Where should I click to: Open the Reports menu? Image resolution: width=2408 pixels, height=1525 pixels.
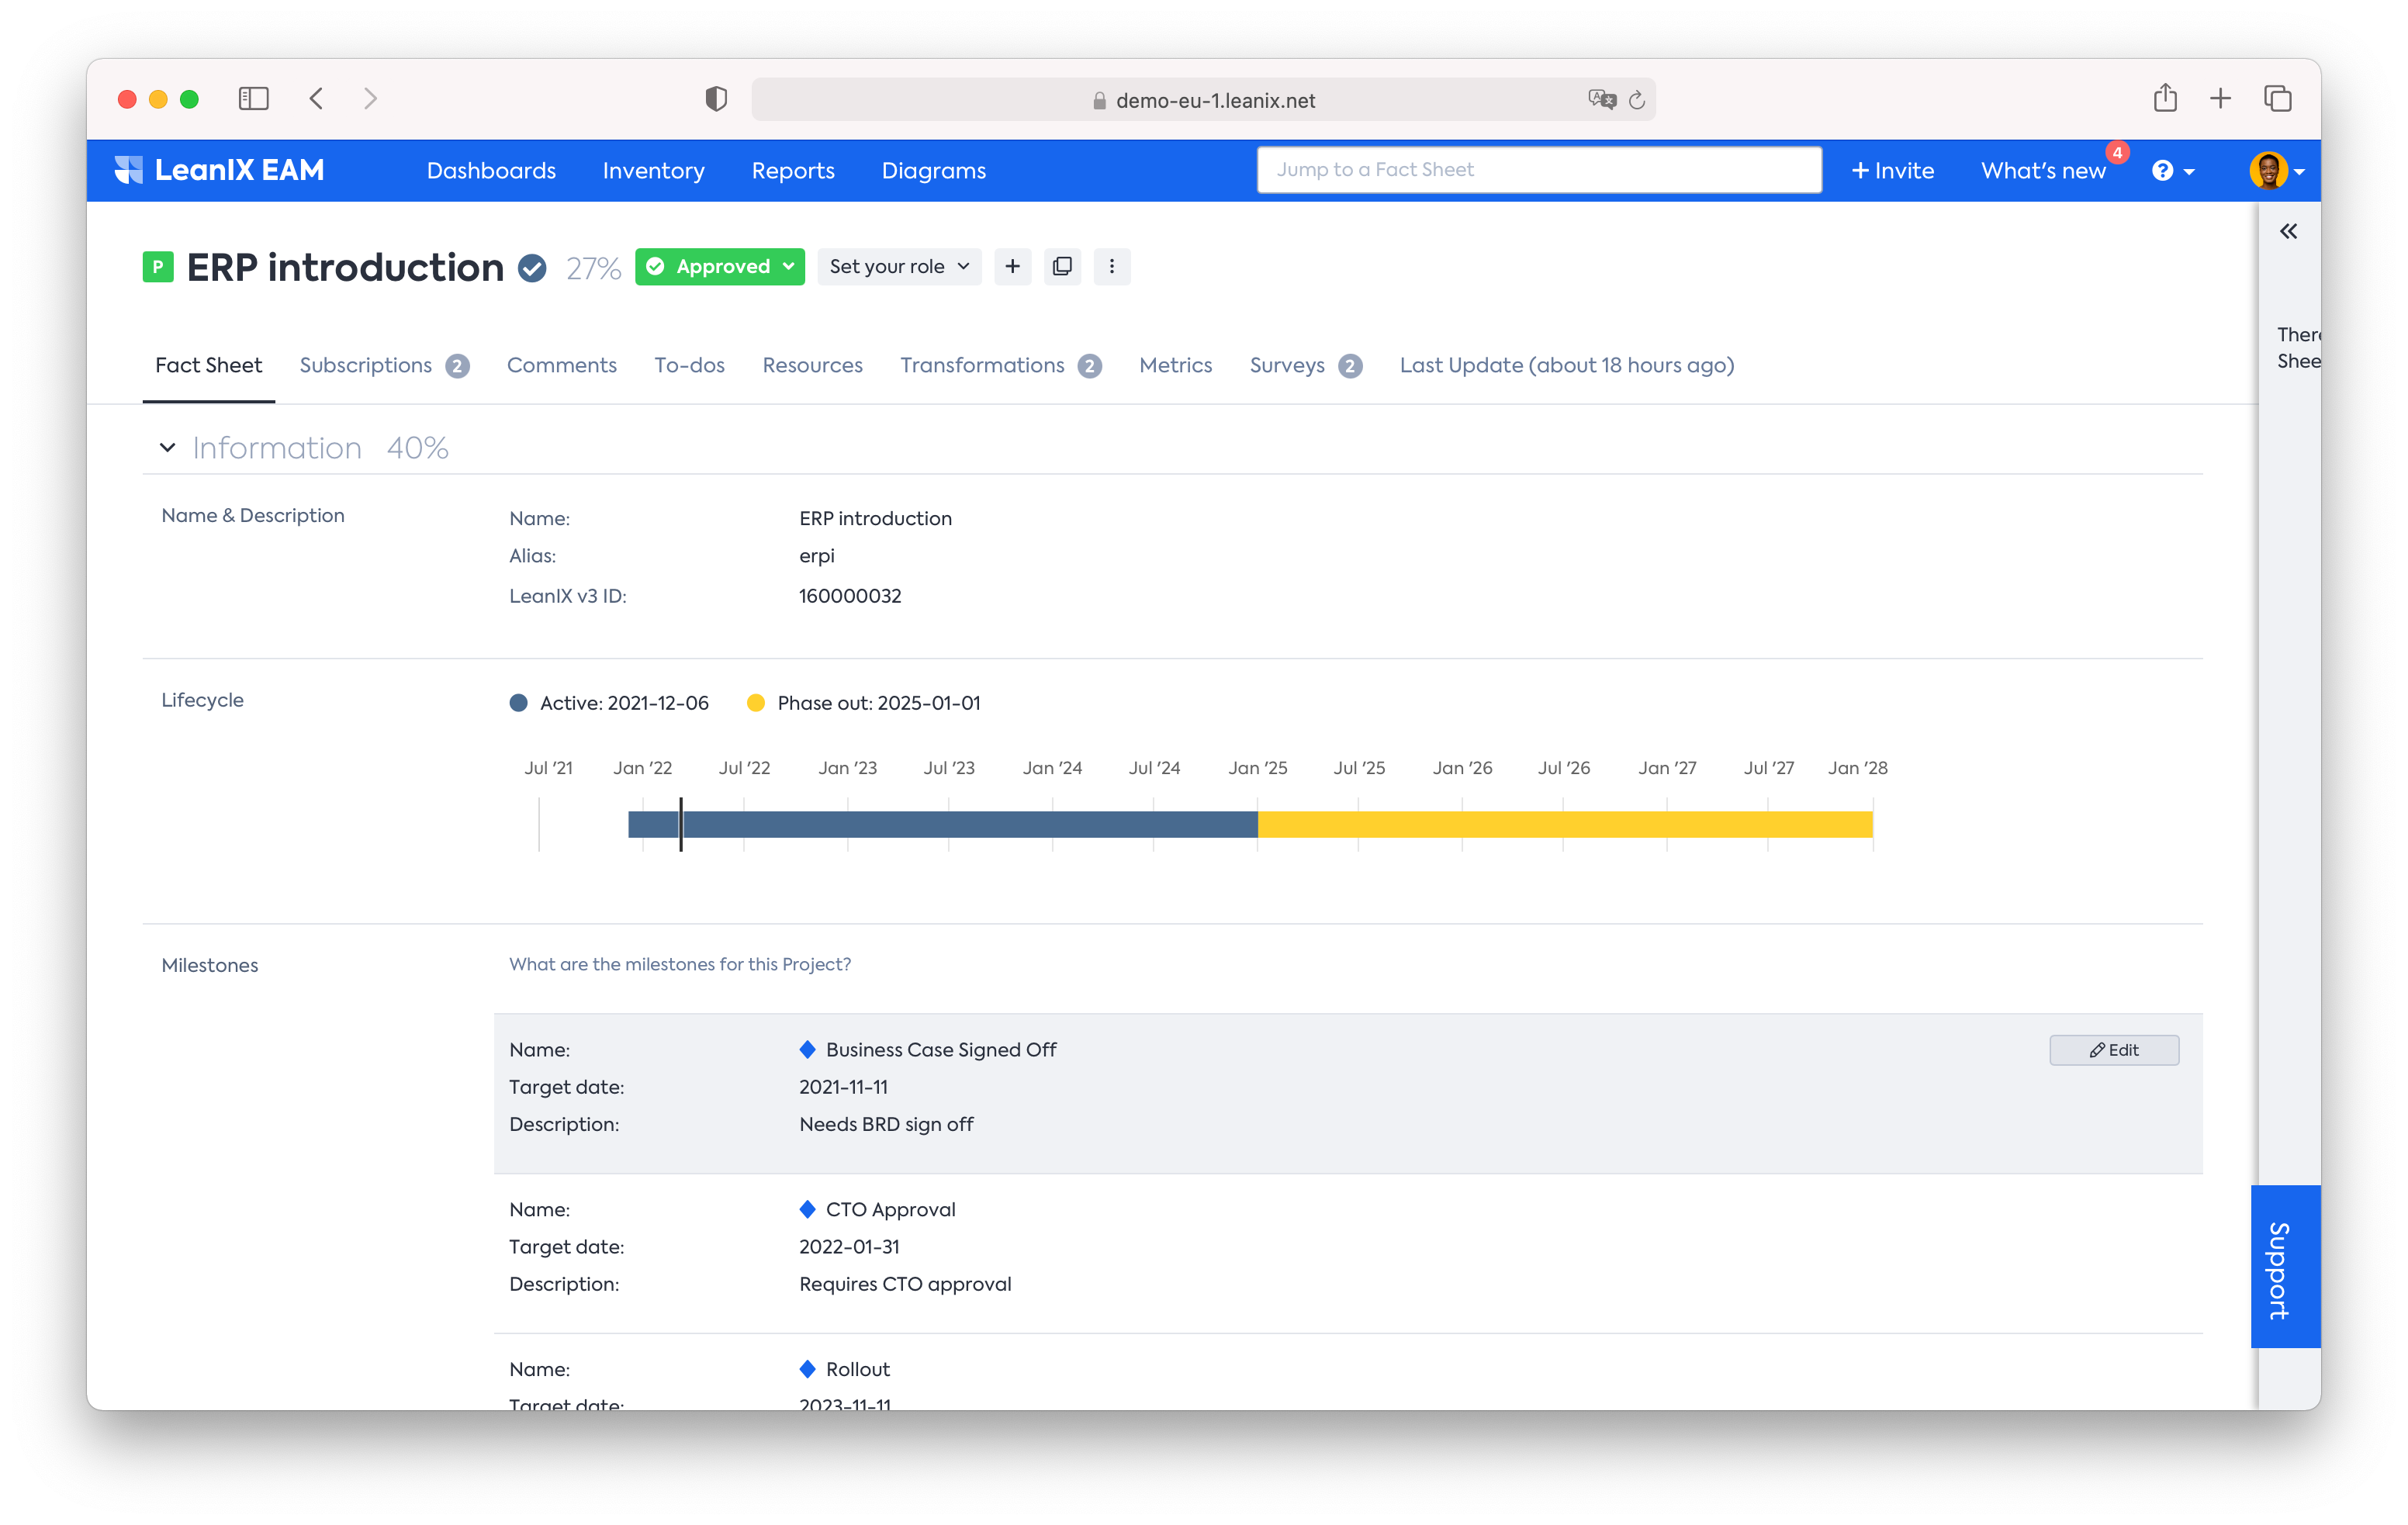(x=793, y=170)
